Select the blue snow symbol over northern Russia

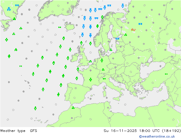[x=140, y=24]
